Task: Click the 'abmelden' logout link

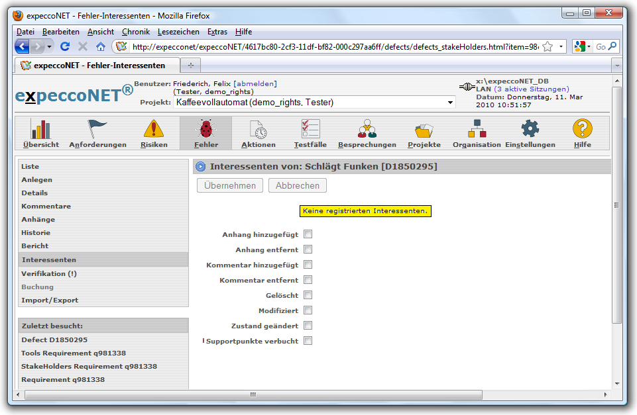Action: click(x=255, y=83)
